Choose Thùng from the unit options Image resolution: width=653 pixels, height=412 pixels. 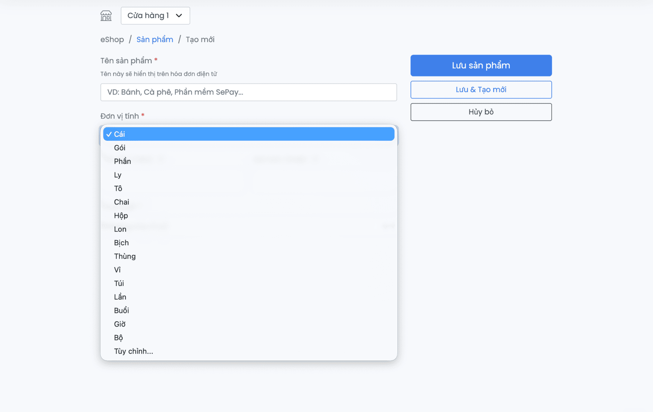click(125, 256)
